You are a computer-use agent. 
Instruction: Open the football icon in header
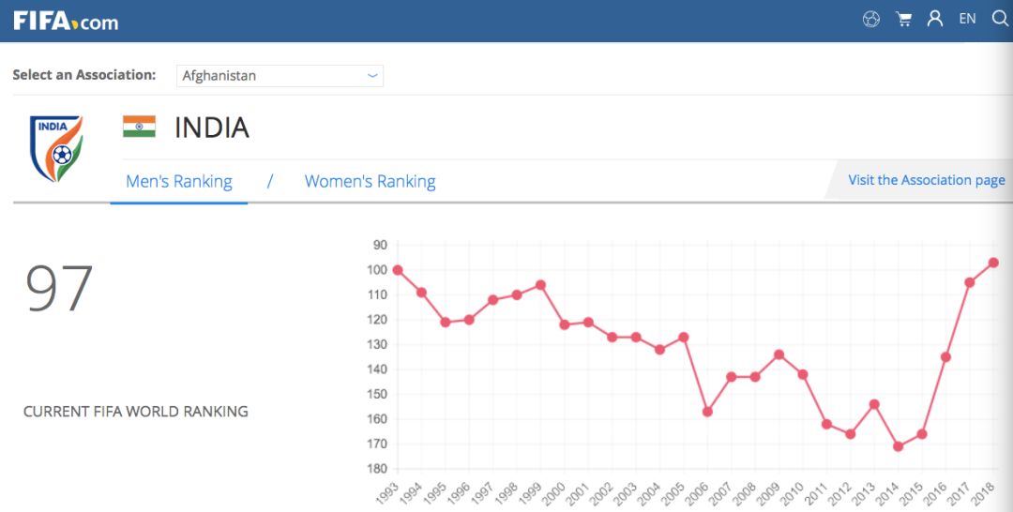pos(871,19)
